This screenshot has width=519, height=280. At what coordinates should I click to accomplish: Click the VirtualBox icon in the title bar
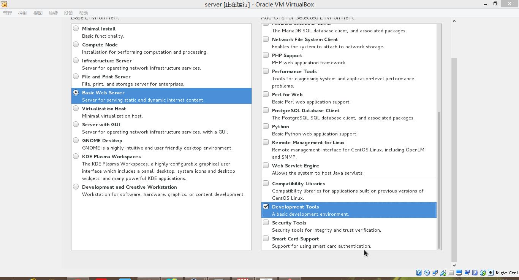click(x=4, y=4)
